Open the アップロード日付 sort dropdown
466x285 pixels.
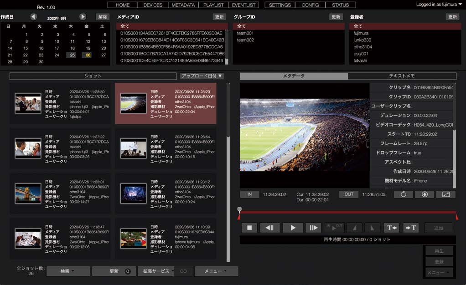pyautogui.click(x=202, y=76)
